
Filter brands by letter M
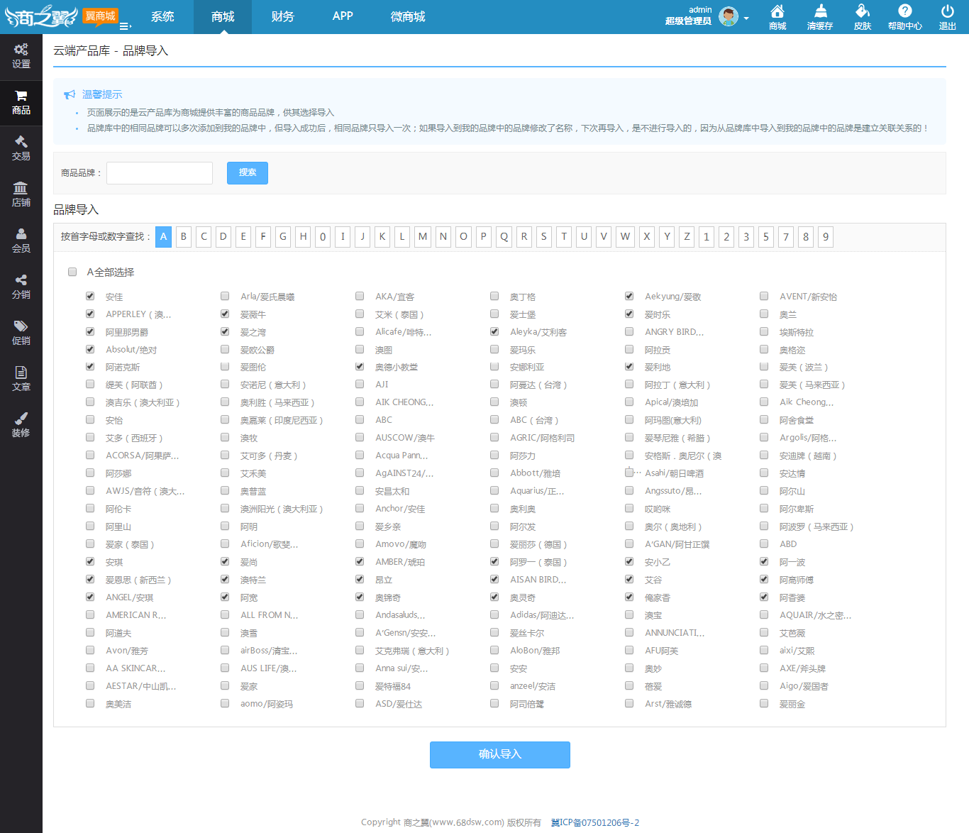point(423,237)
